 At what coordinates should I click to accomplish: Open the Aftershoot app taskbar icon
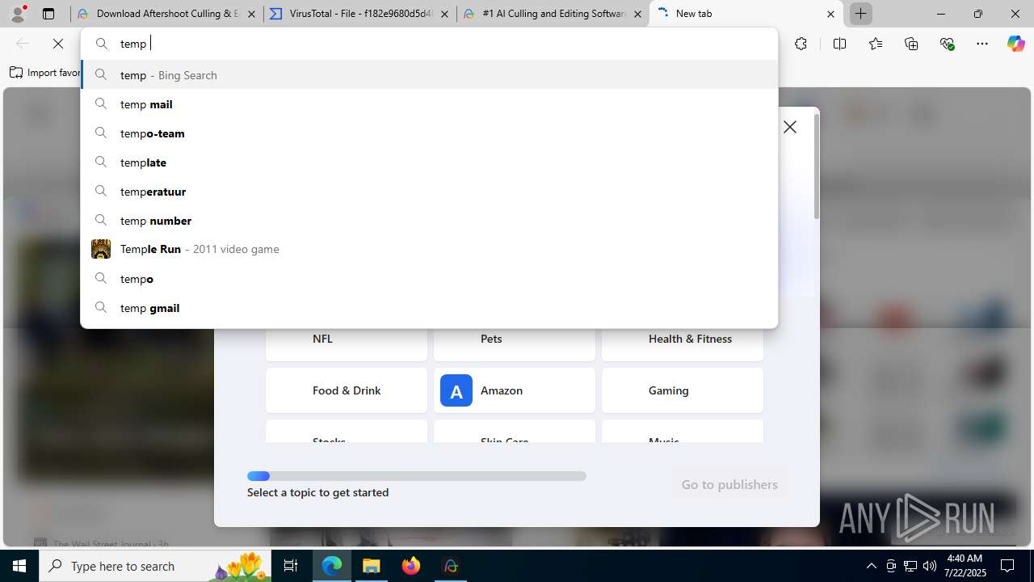coord(451,566)
